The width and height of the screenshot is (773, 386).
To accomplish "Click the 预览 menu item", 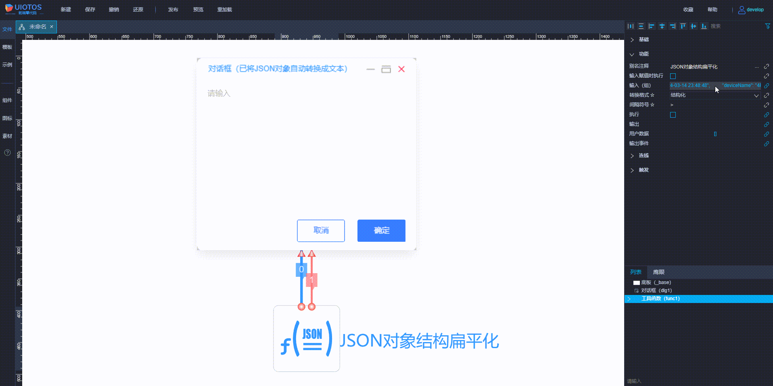I will coord(198,9).
